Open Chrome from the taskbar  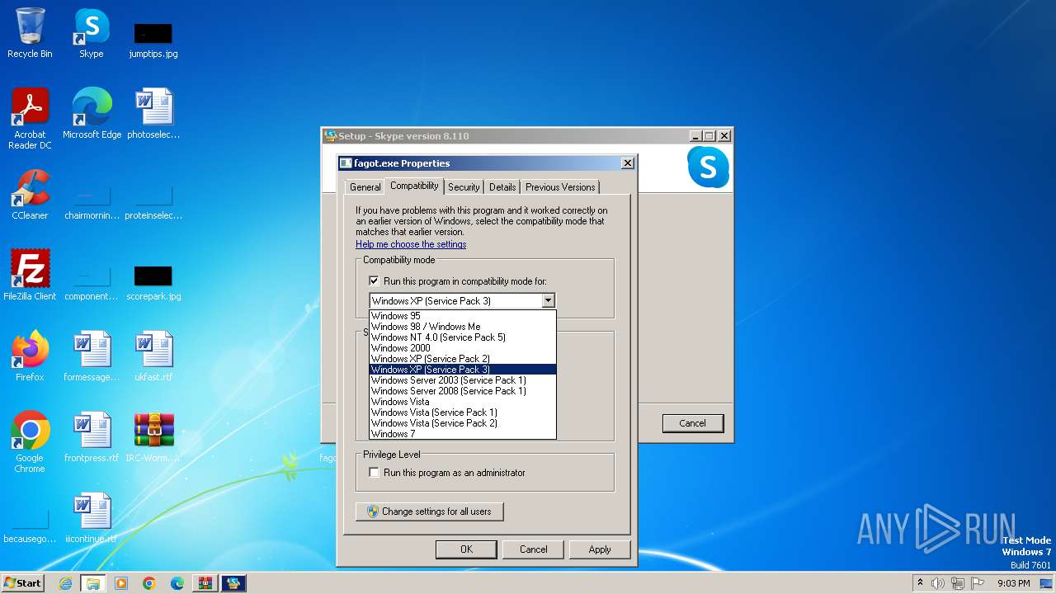149,583
